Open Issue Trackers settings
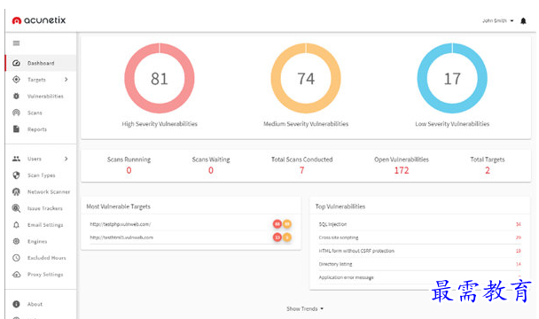539x319 pixels. coord(41,208)
